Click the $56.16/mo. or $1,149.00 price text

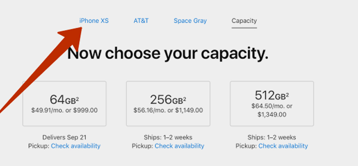point(168,111)
